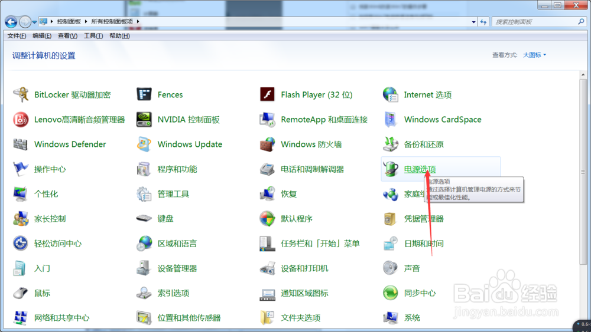Open Internet 选项 globe icon
Image resolution: width=591 pixels, height=332 pixels.
tap(391, 95)
